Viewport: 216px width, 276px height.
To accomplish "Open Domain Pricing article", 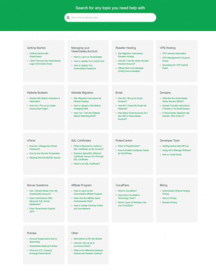I will [x=170, y=202].
